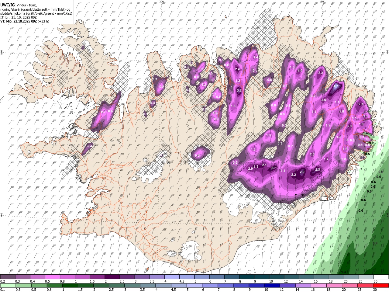
Task: Select the 0.9 rain value over the green sea area
Action: [x=375, y=243]
